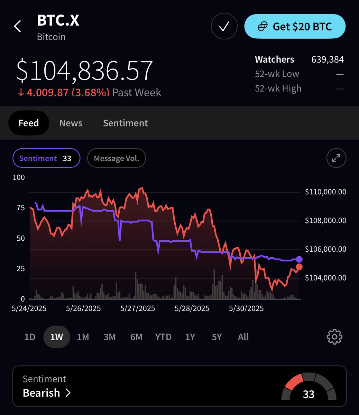Click the $104,836.57 price value

click(85, 71)
